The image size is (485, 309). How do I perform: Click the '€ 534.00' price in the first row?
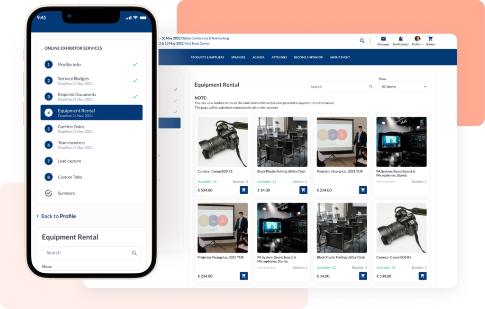(205, 190)
